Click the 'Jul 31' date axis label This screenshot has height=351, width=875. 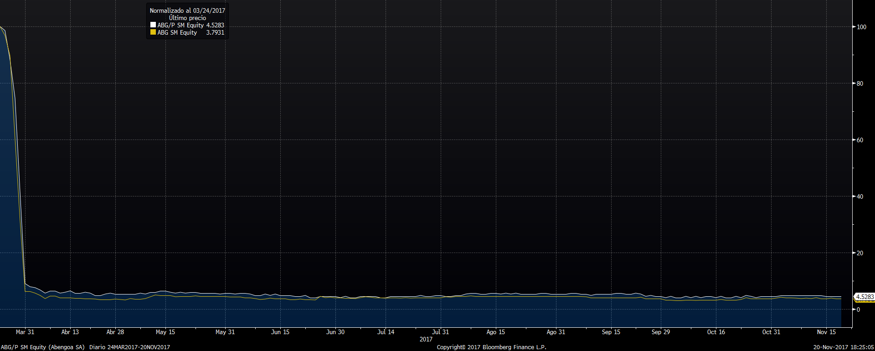[x=441, y=332]
